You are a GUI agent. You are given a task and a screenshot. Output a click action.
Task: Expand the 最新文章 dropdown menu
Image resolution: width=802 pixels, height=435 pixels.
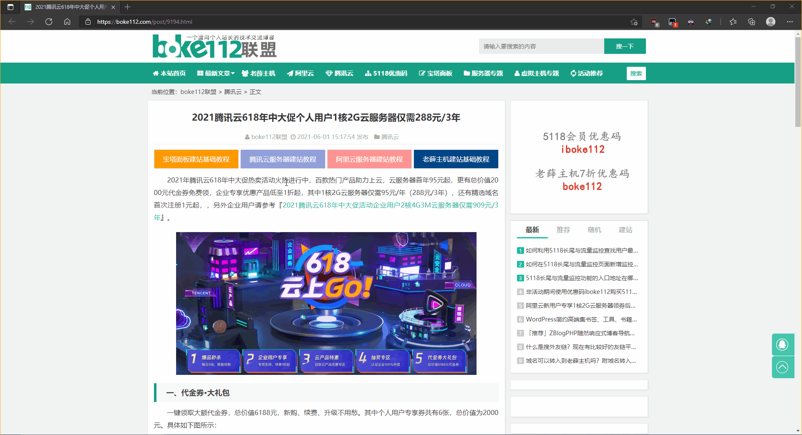pos(216,73)
